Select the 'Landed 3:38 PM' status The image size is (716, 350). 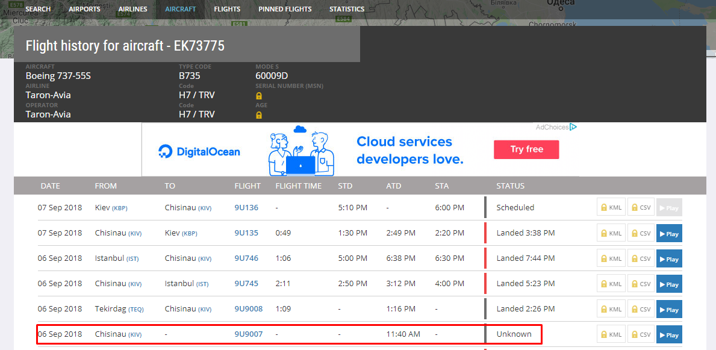point(526,233)
